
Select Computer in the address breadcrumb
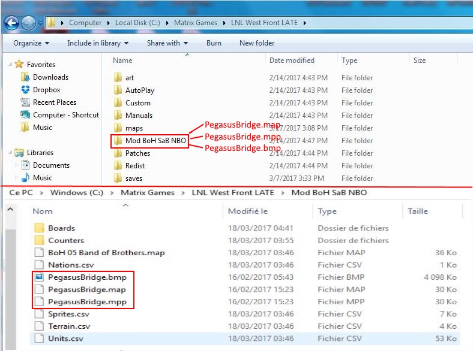tap(85, 23)
